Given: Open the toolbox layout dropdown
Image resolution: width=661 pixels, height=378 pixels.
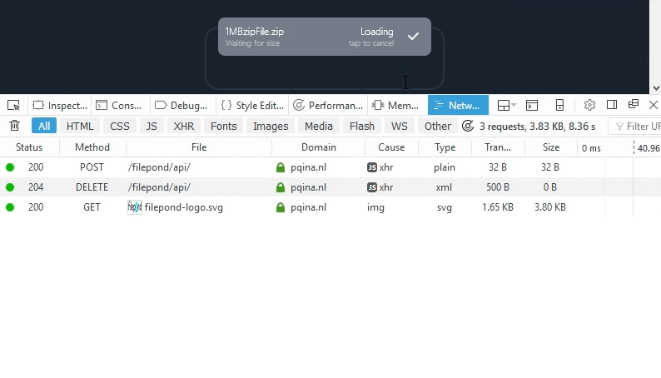Looking at the screenshot, I should (x=507, y=106).
